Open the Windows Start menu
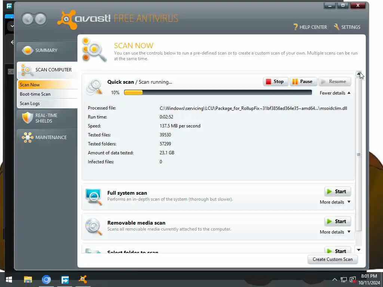The image size is (383, 287). 9,280
